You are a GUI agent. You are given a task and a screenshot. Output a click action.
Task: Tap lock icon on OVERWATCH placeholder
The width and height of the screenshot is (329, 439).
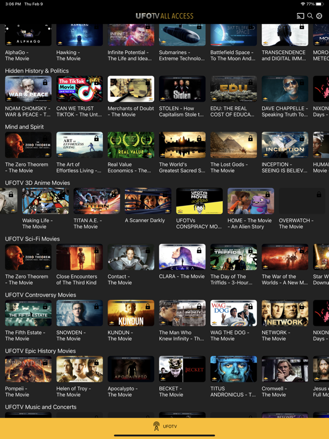coord(319,194)
